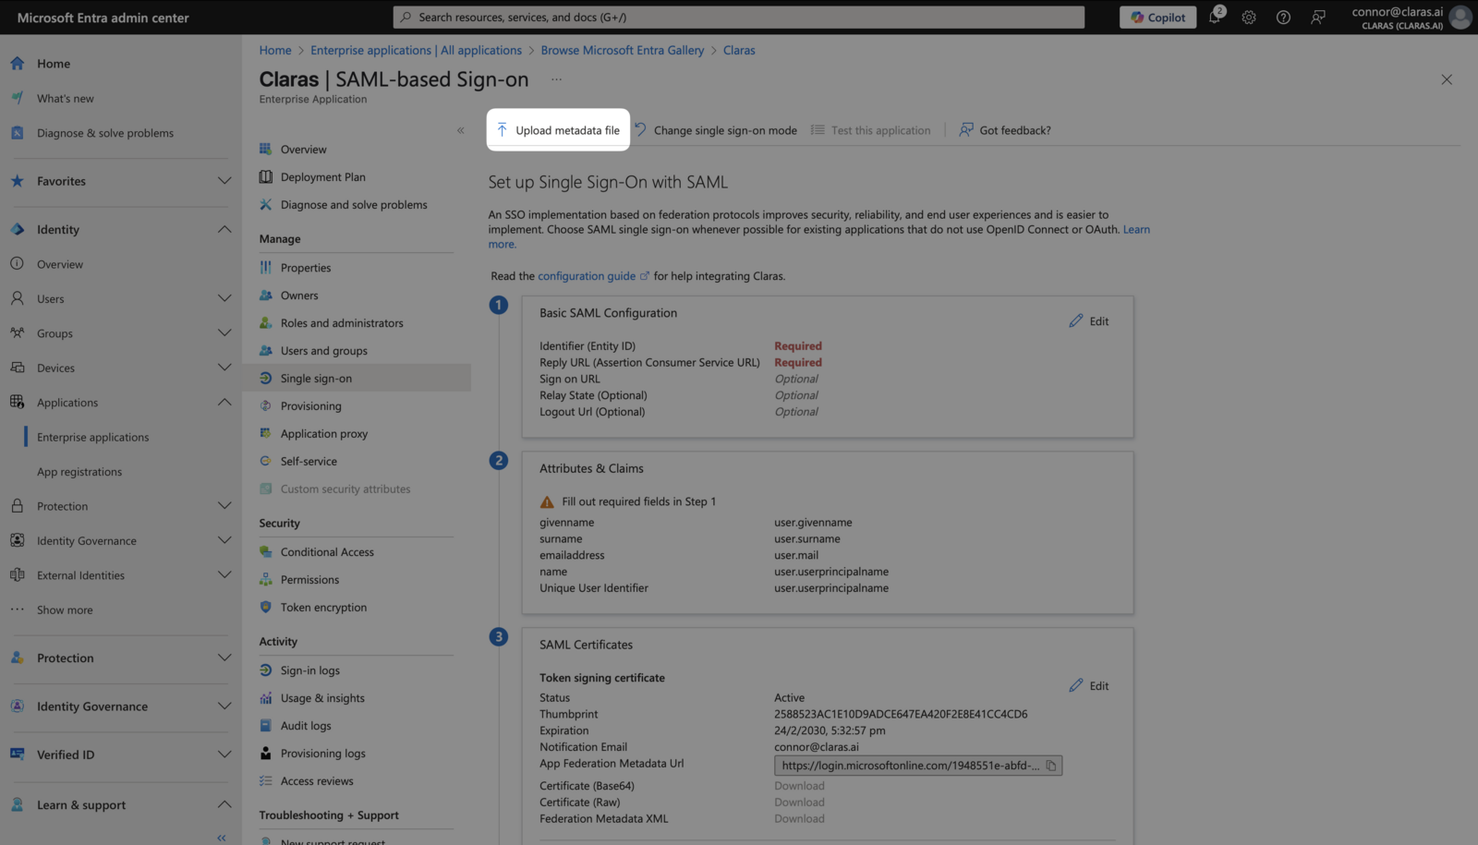Collapse the left navigation with bottom chevrons
The width and height of the screenshot is (1478, 845).
tap(222, 838)
